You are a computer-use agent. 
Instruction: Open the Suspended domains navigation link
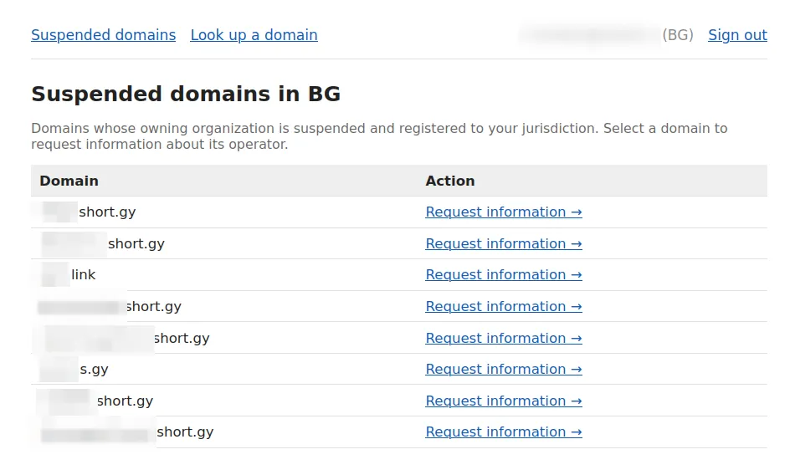point(104,35)
